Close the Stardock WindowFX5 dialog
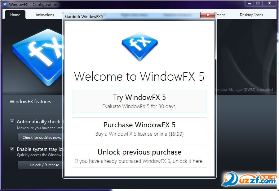The image size is (279, 191). pos(207,15)
